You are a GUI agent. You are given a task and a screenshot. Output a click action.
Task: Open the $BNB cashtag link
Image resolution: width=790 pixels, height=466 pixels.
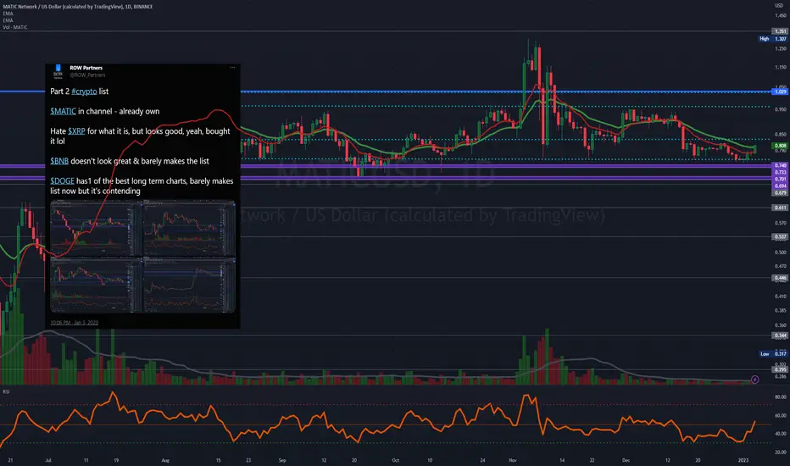pos(59,161)
